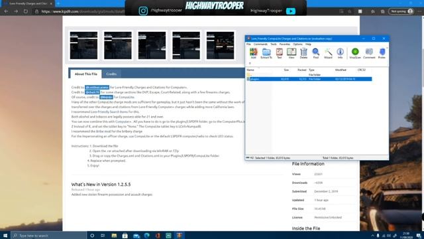
Task: Launch the Wizard wand icon in WinRAR
Action: click(328, 53)
